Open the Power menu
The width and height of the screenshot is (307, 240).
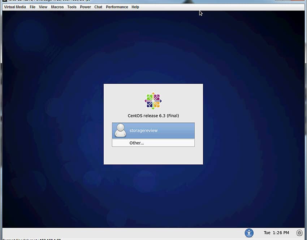[x=85, y=7]
